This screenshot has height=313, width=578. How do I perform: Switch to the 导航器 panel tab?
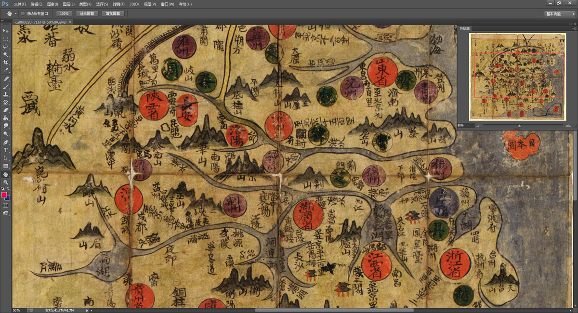(464, 29)
